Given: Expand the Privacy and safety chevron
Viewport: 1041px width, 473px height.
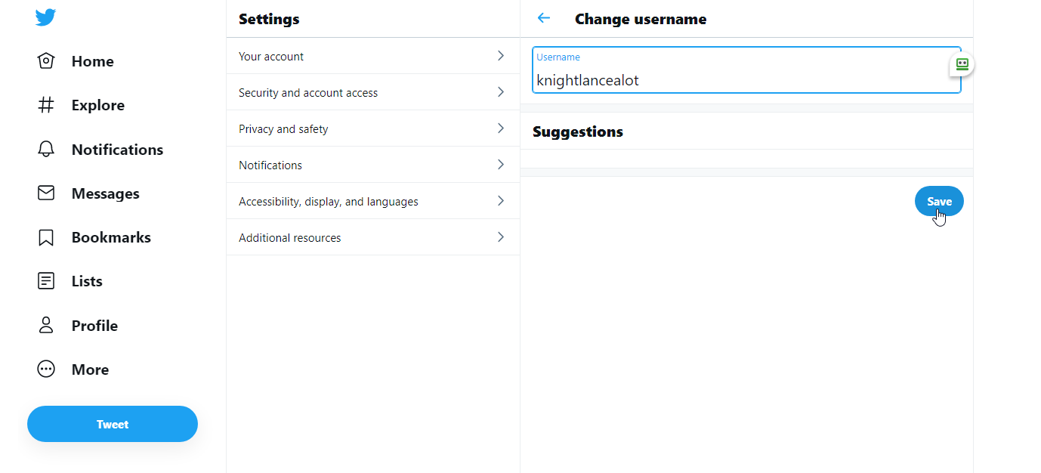Looking at the screenshot, I should [500, 128].
